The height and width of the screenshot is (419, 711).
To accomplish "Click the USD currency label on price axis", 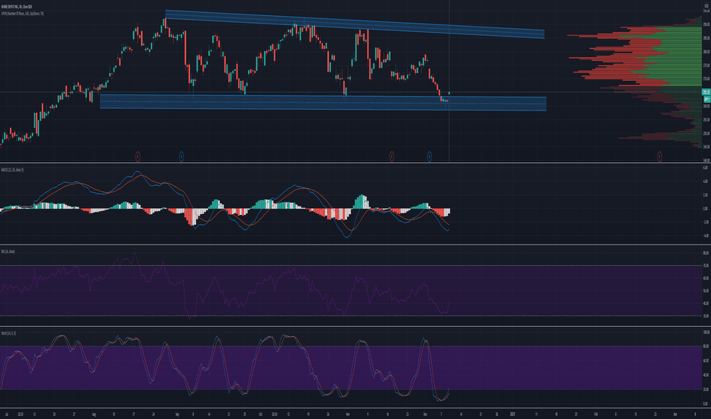I will 706,5.
